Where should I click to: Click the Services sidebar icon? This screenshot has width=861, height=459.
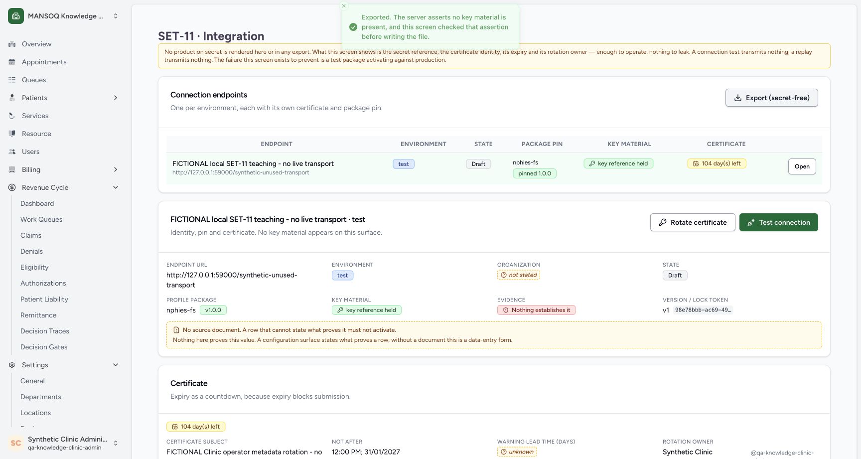(x=12, y=116)
